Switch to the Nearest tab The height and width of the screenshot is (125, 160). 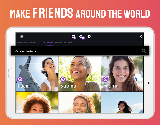33,43
